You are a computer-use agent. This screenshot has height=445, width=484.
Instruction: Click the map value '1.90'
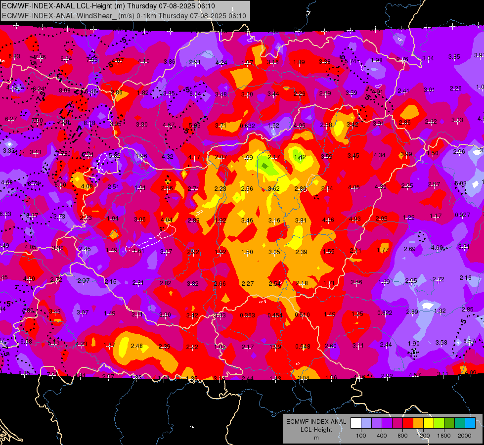pyautogui.click(x=414, y=344)
